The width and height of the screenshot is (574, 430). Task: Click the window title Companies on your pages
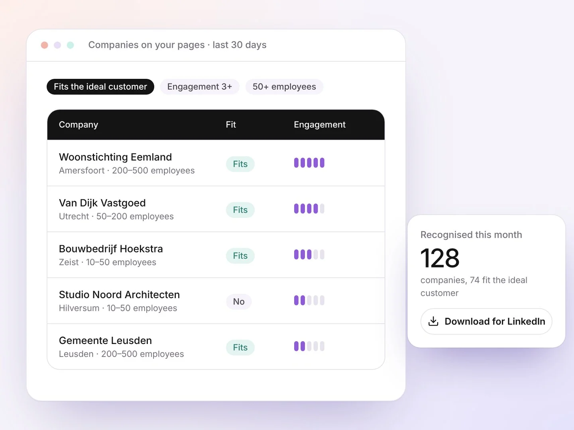pos(146,45)
